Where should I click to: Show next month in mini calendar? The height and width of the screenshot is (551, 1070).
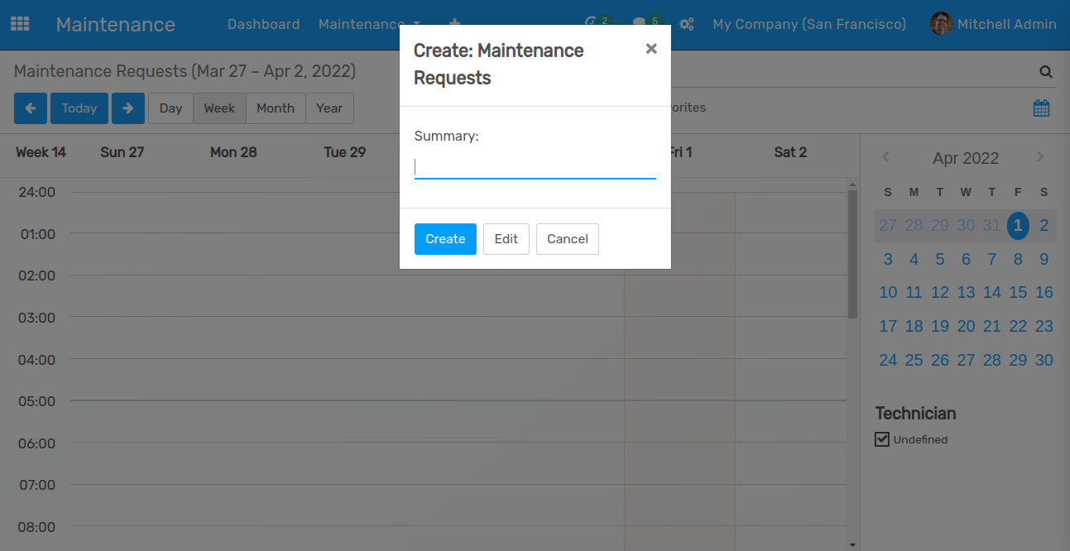[x=1040, y=157]
